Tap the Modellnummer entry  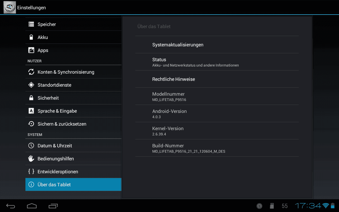point(217,96)
